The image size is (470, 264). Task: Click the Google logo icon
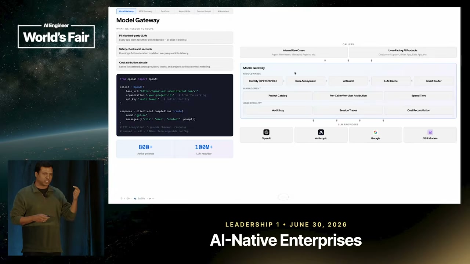[375, 132]
